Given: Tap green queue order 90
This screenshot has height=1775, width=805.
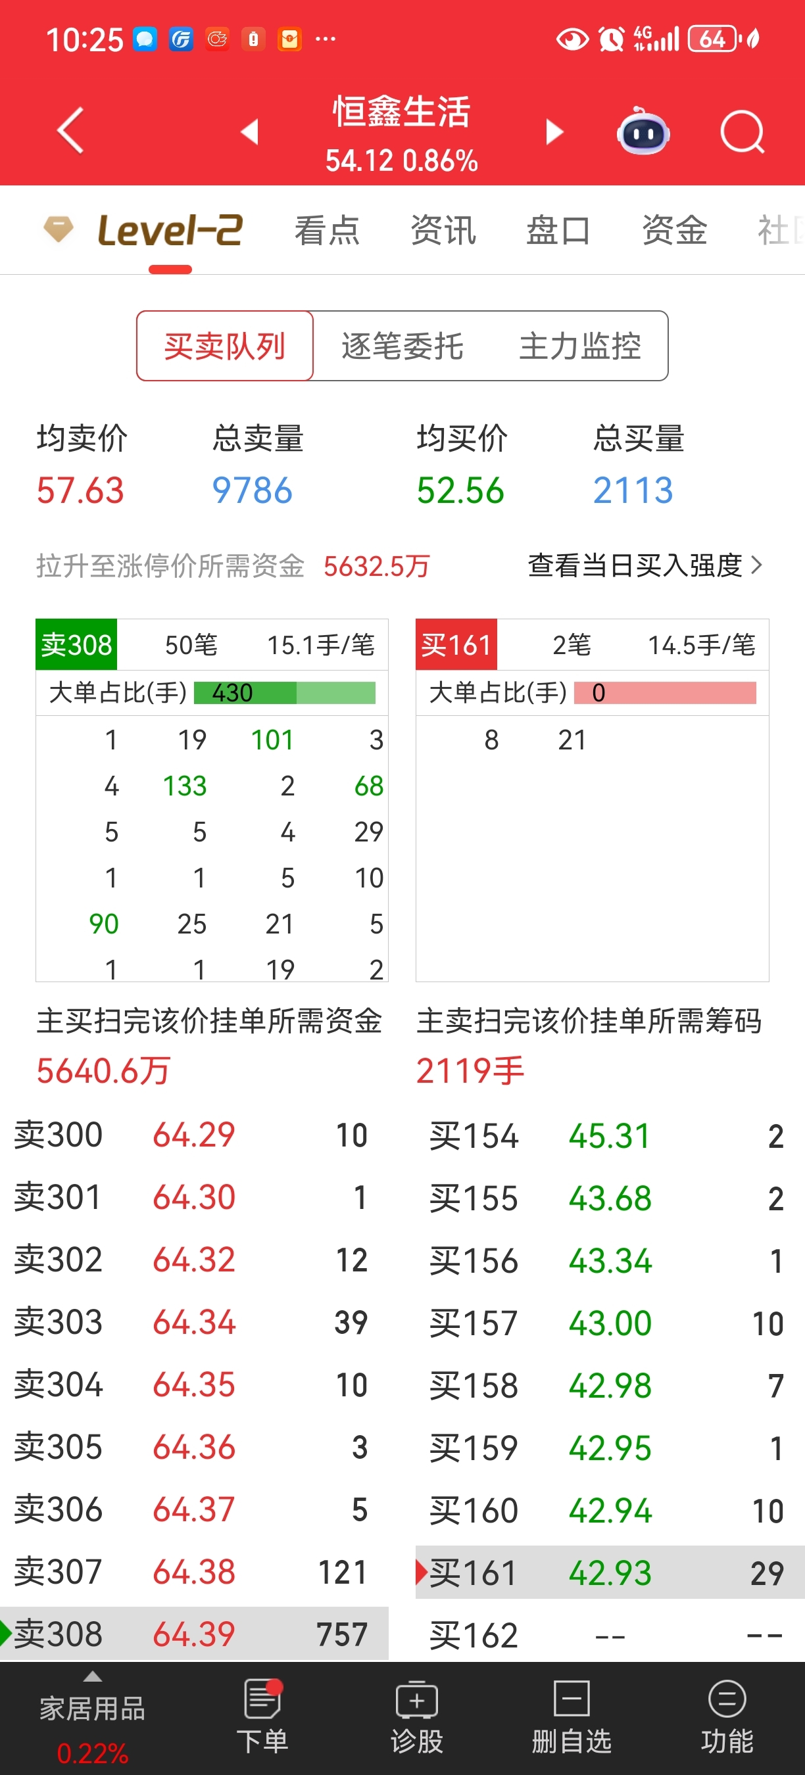Looking at the screenshot, I should (104, 924).
